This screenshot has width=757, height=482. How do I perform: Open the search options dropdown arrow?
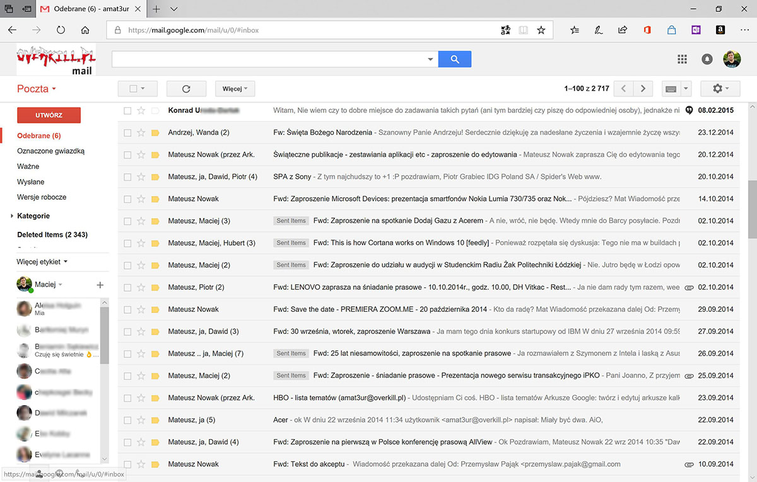click(431, 59)
